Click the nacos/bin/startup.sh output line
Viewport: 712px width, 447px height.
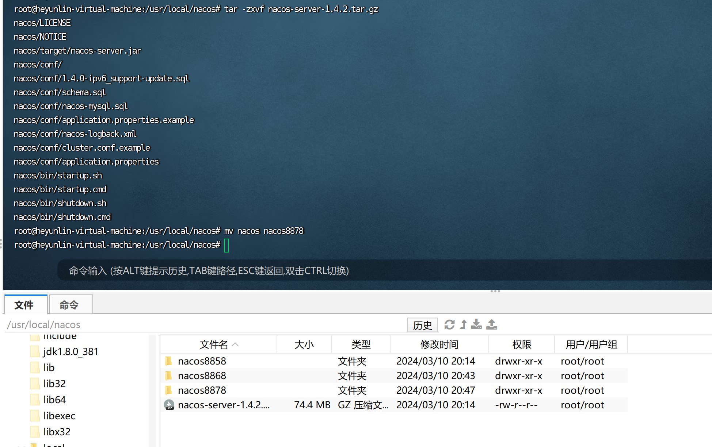[58, 176]
